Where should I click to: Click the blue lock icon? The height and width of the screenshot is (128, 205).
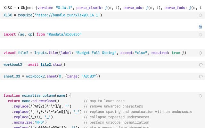pos(201,27)
